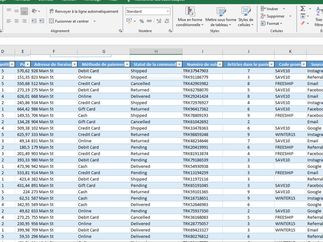This screenshot has height=242, width=323.
Task: Open Mettre sous forme de tableau
Action: click(221, 16)
